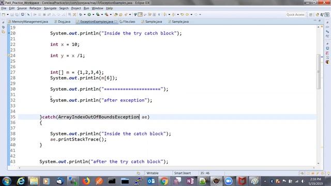Image resolution: width=331 pixels, height=186 pixels.
Task: Open Outlook from the taskbar
Action: coord(151,181)
